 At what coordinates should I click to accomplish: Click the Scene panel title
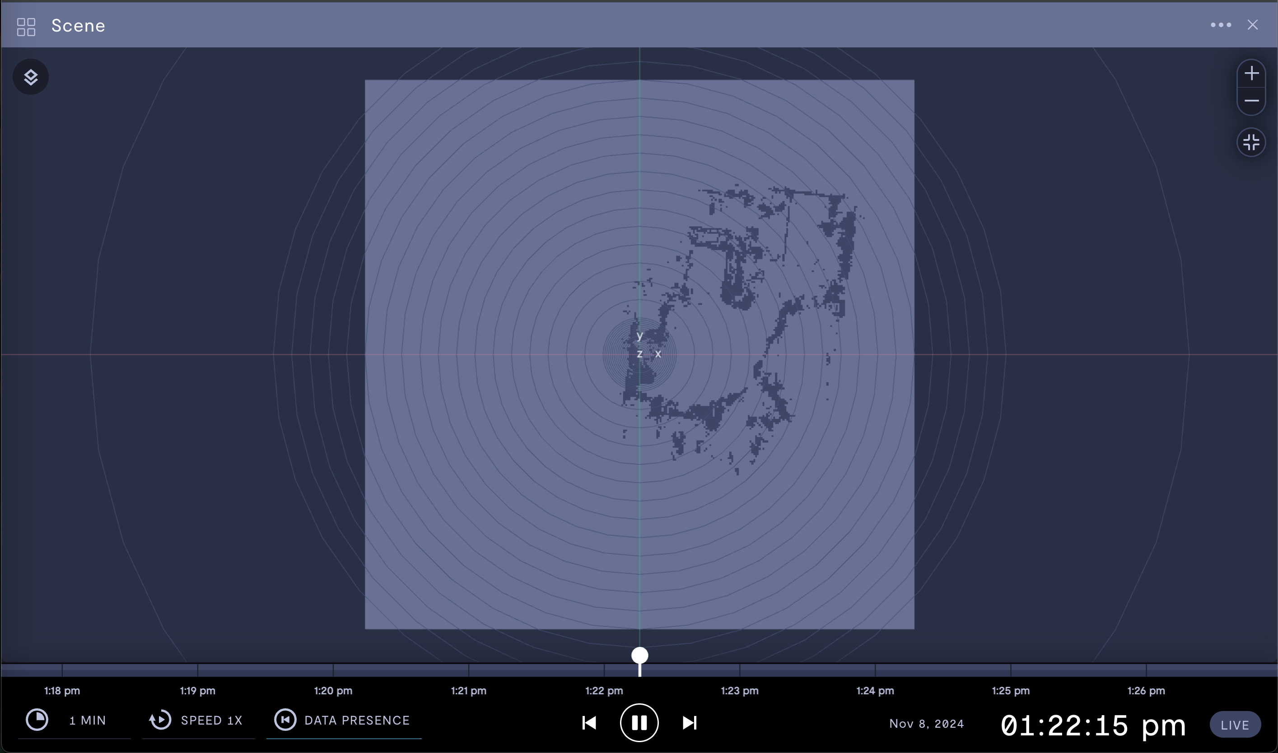pos(78,25)
